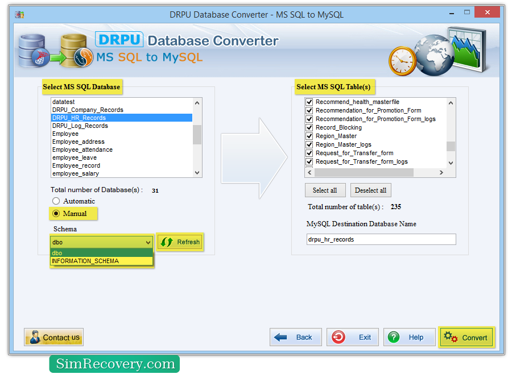Click the green Refresh arrows icon
This screenshot has width=512, height=374.
pos(167,242)
